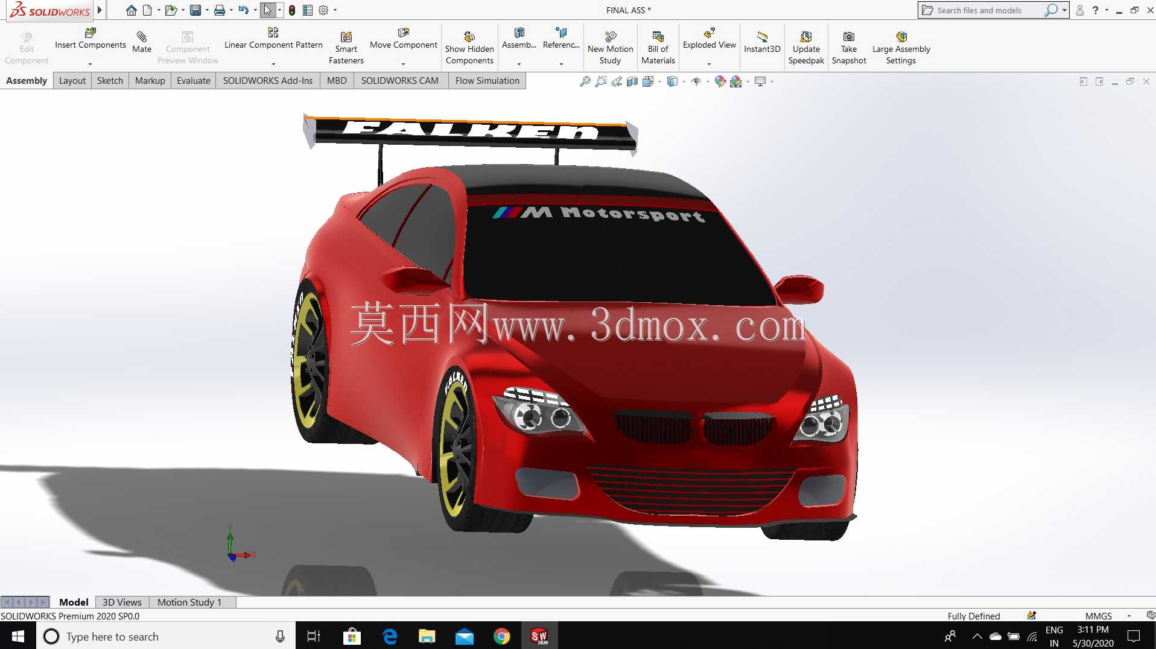The image size is (1156, 649).
Task: Open Motion Study 1 tab
Action: 189,602
